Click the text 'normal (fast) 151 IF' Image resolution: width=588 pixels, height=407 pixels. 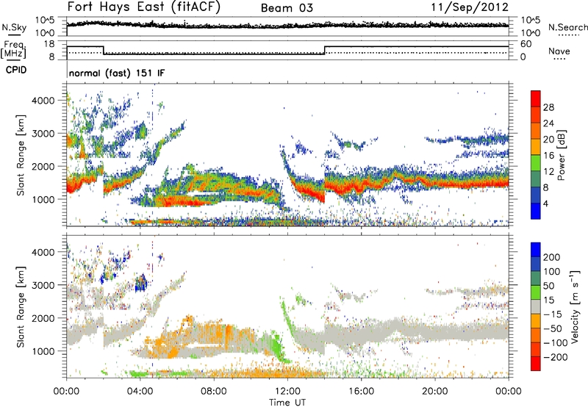[x=117, y=73]
